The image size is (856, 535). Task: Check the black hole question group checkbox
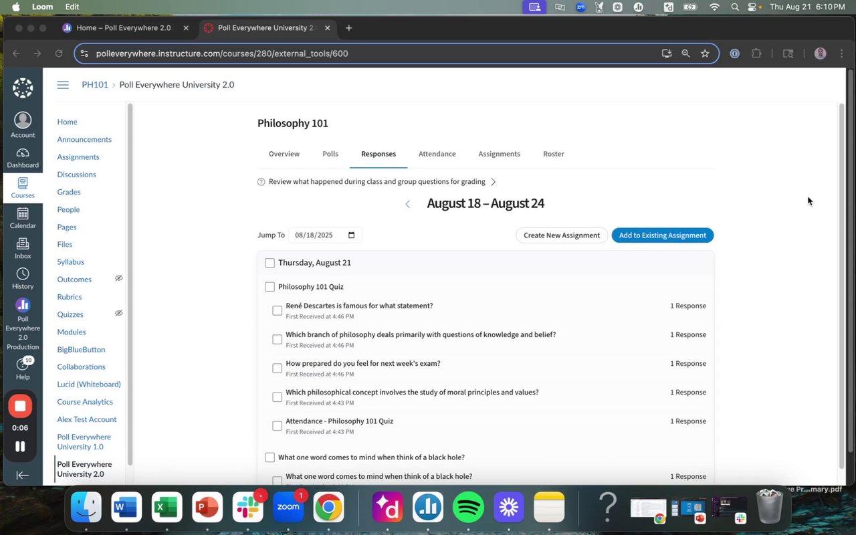[270, 457]
